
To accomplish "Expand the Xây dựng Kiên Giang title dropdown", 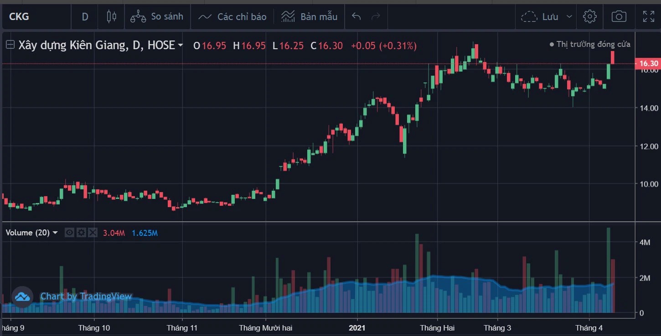I will coord(181,46).
